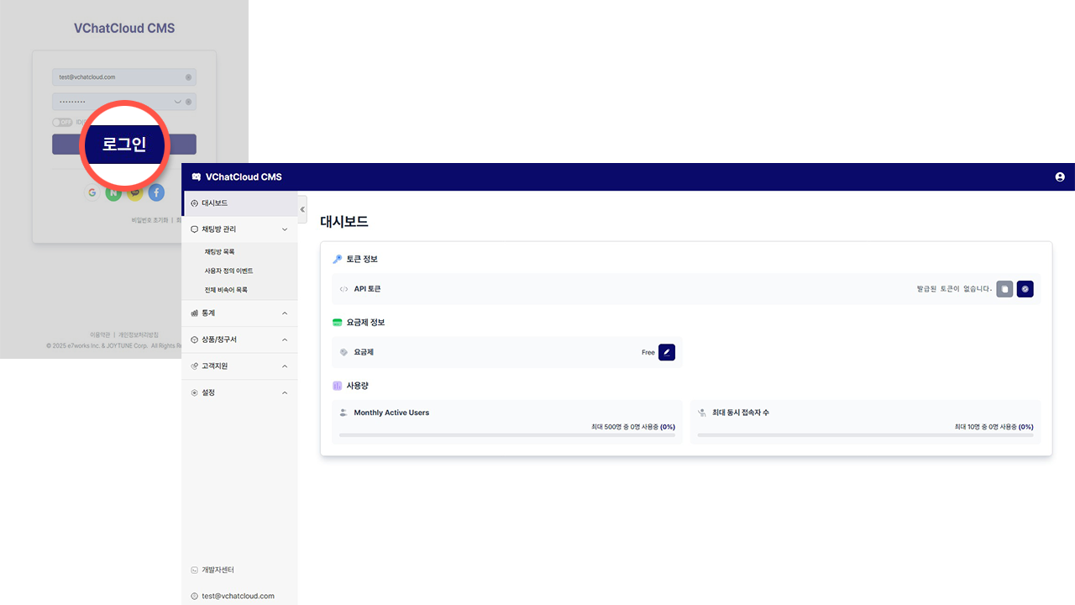Sign in with the Facebook icon

[156, 192]
